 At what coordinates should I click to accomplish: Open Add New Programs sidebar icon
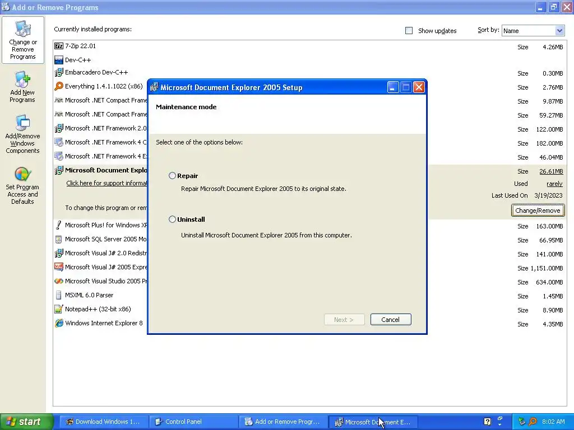(22, 87)
